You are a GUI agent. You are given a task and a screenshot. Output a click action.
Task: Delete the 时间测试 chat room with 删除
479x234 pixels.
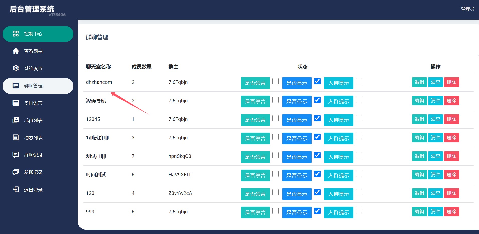pyautogui.click(x=451, y=175)
